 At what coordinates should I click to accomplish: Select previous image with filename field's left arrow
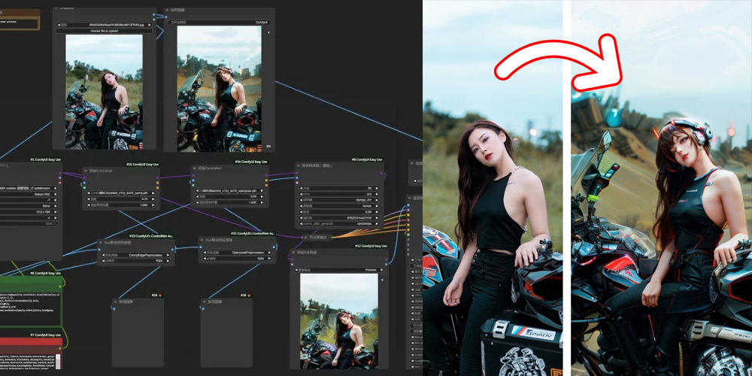point(59,25)
